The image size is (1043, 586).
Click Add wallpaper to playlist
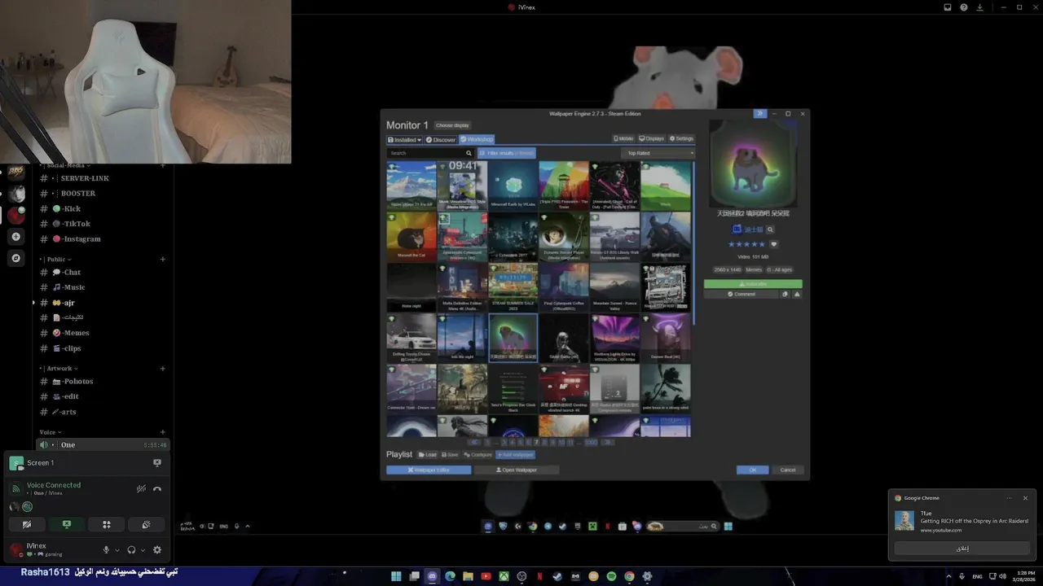(x=516, y=455)
